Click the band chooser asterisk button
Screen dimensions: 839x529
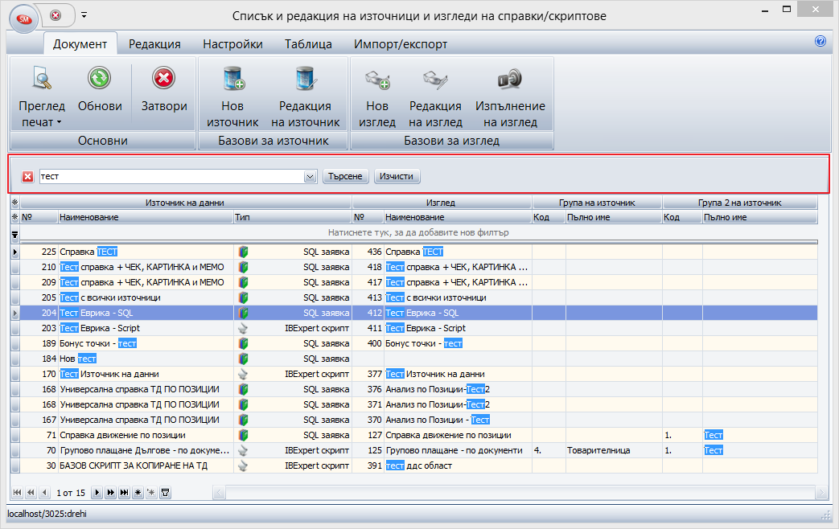point(15,203)
